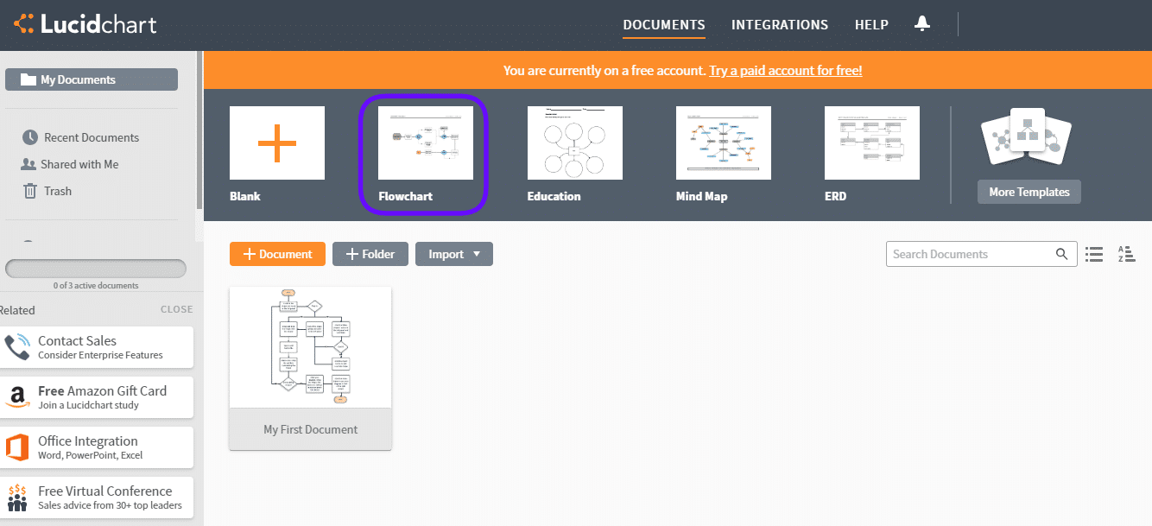Select the My Documents folder
1152x526 pixels.
pyautogui.click(x=91, y=79)
